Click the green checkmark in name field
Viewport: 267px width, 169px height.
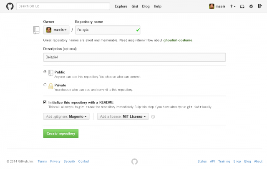pyautogui.click(x=138, y=30)
